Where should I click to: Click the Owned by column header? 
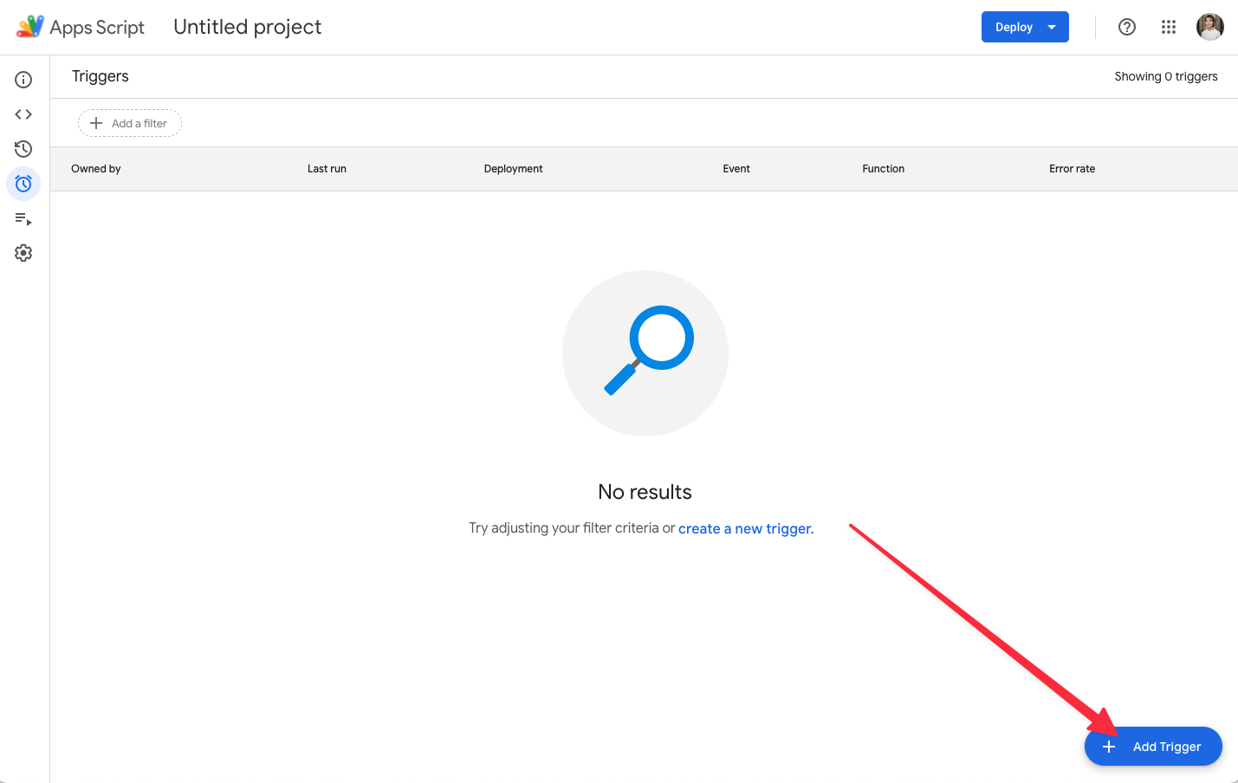click(x=96, y=169)
